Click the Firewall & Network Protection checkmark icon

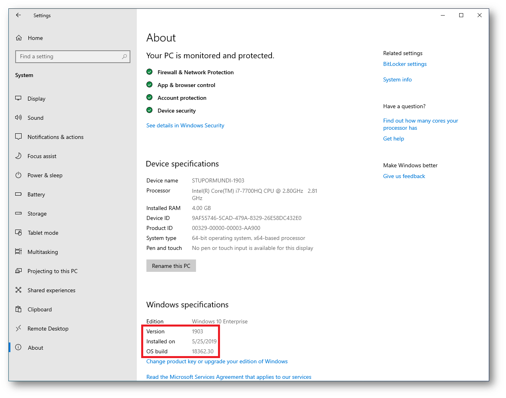tap(150, 72)
